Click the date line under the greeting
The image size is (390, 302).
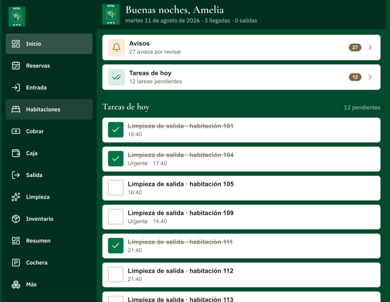[191, 21]
